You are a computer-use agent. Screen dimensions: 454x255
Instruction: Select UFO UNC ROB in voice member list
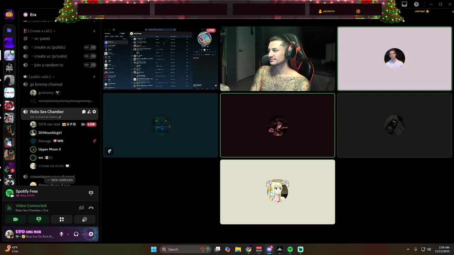tap(63, 124)
